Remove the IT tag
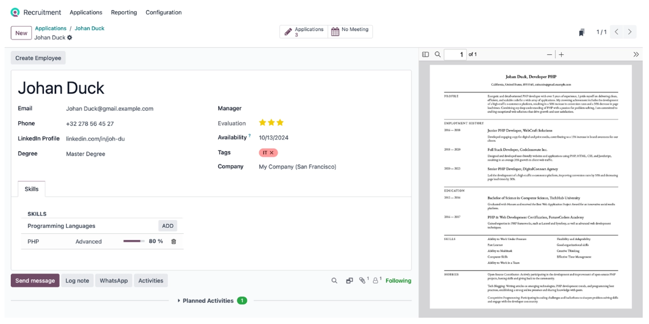Image resolution: width=649 pixels, height=324 pixels. [272, 153]
